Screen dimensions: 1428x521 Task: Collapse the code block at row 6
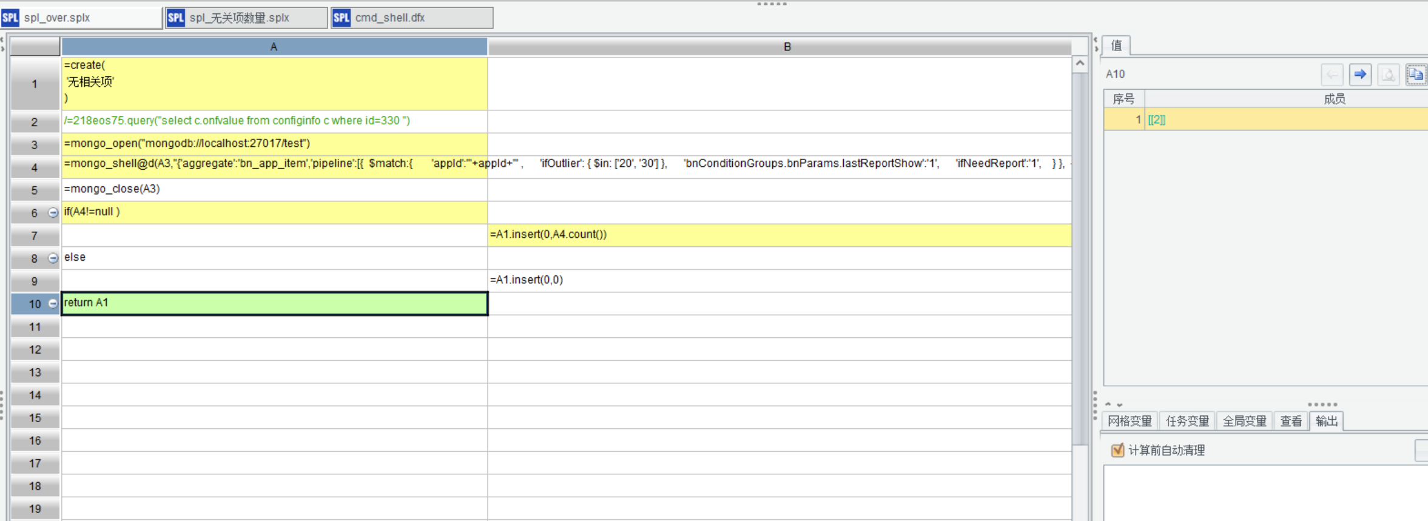pyautogui.click(x=53, y=213)
